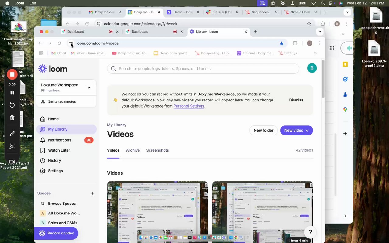The width and height of the screenshot is (389, 243).
Task: Open the Edit menu in menu bar
Action: pyautogui.click(x=33, y=3)
